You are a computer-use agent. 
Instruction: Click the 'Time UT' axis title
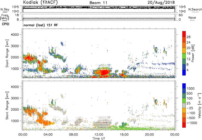(99, 138)
